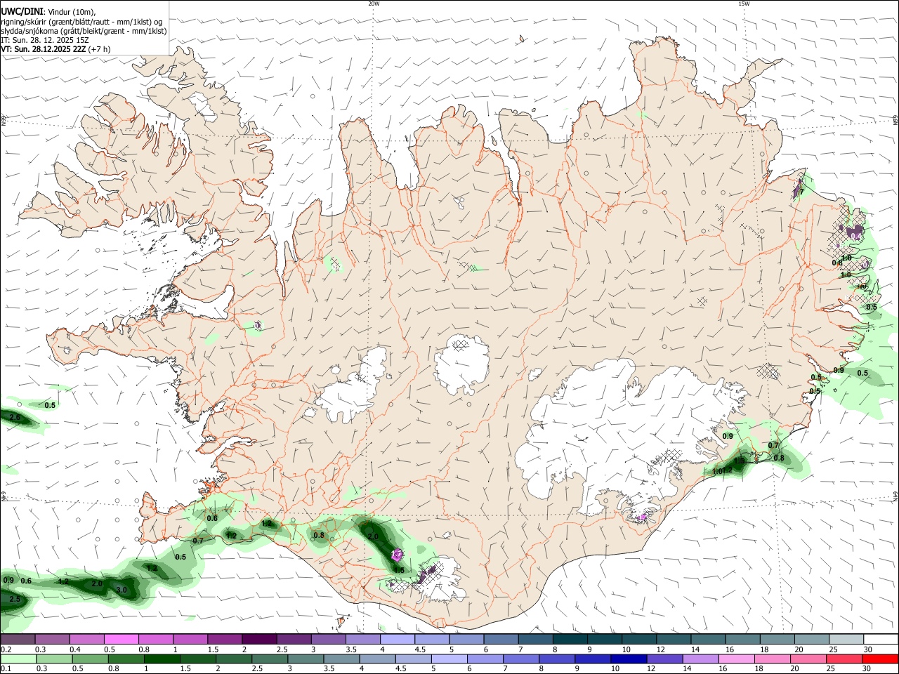Choose darkest purple upper legend swatch from 2 to 2.5

tap(259, 639)
